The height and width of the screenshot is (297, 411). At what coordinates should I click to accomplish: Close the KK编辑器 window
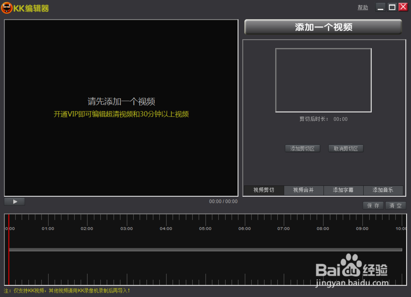(x=403, y=7)
